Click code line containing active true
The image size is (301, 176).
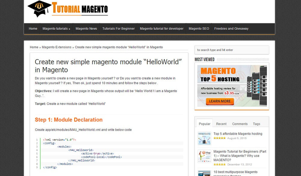point(97,154)
